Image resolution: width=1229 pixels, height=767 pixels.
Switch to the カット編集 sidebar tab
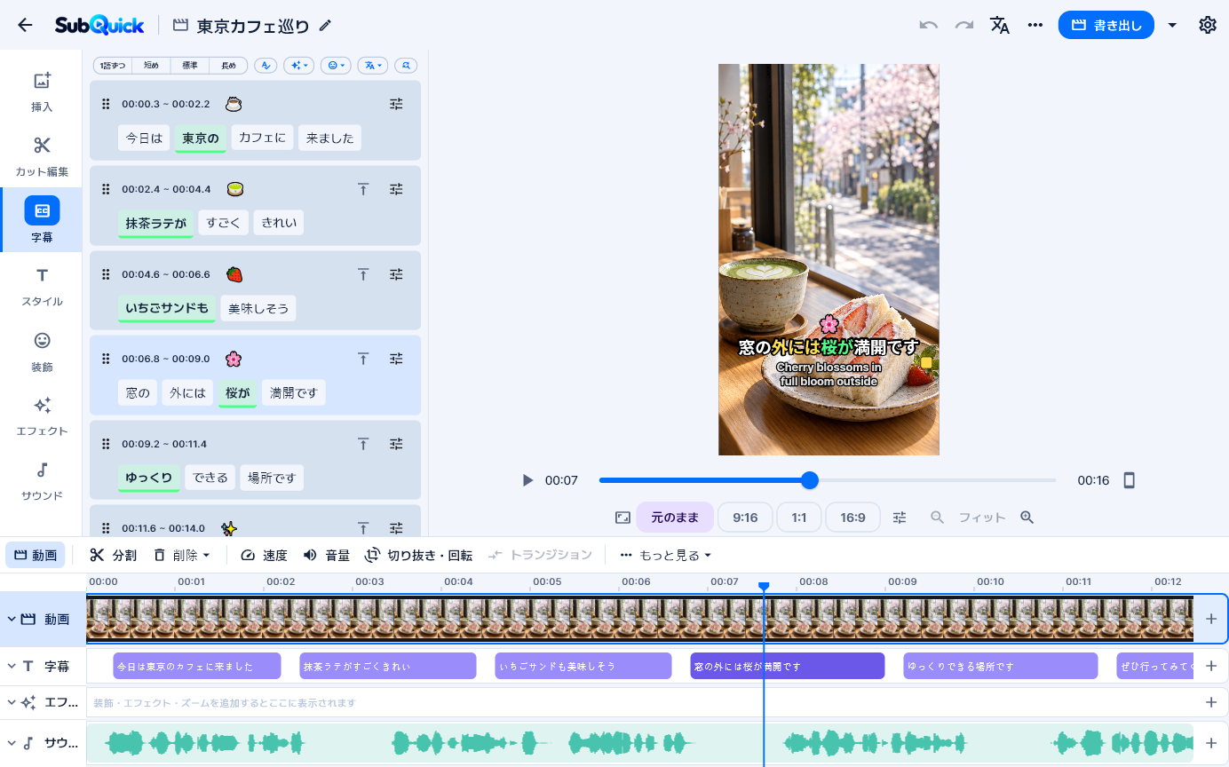[42, 156]
